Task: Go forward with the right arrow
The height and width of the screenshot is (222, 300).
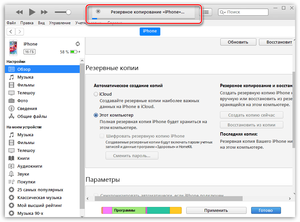Action: coord(20,31)
